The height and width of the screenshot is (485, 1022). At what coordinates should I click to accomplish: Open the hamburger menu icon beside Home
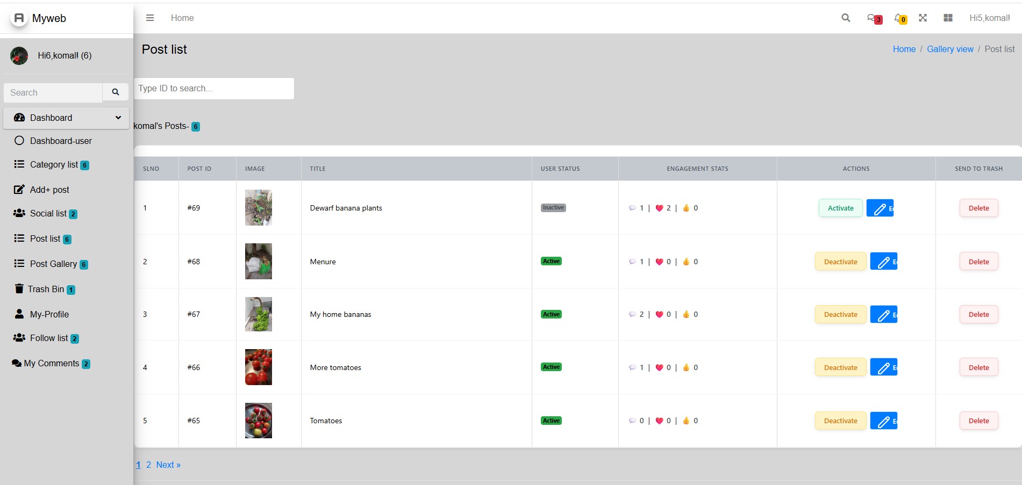pos(150,18)
